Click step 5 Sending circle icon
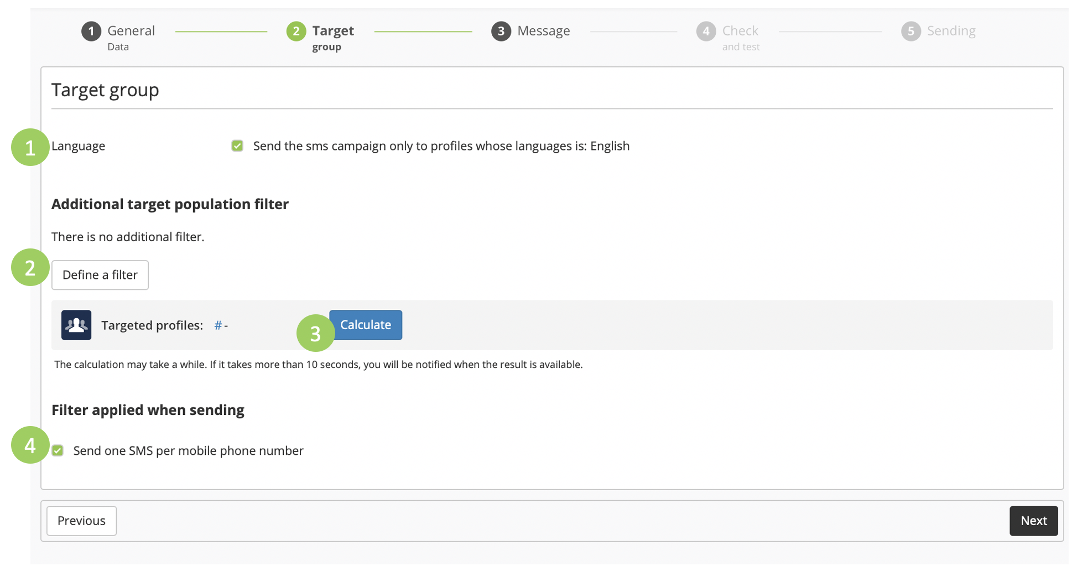The width and height of the screenshot is (1072, 571). [x=910, y=32]
